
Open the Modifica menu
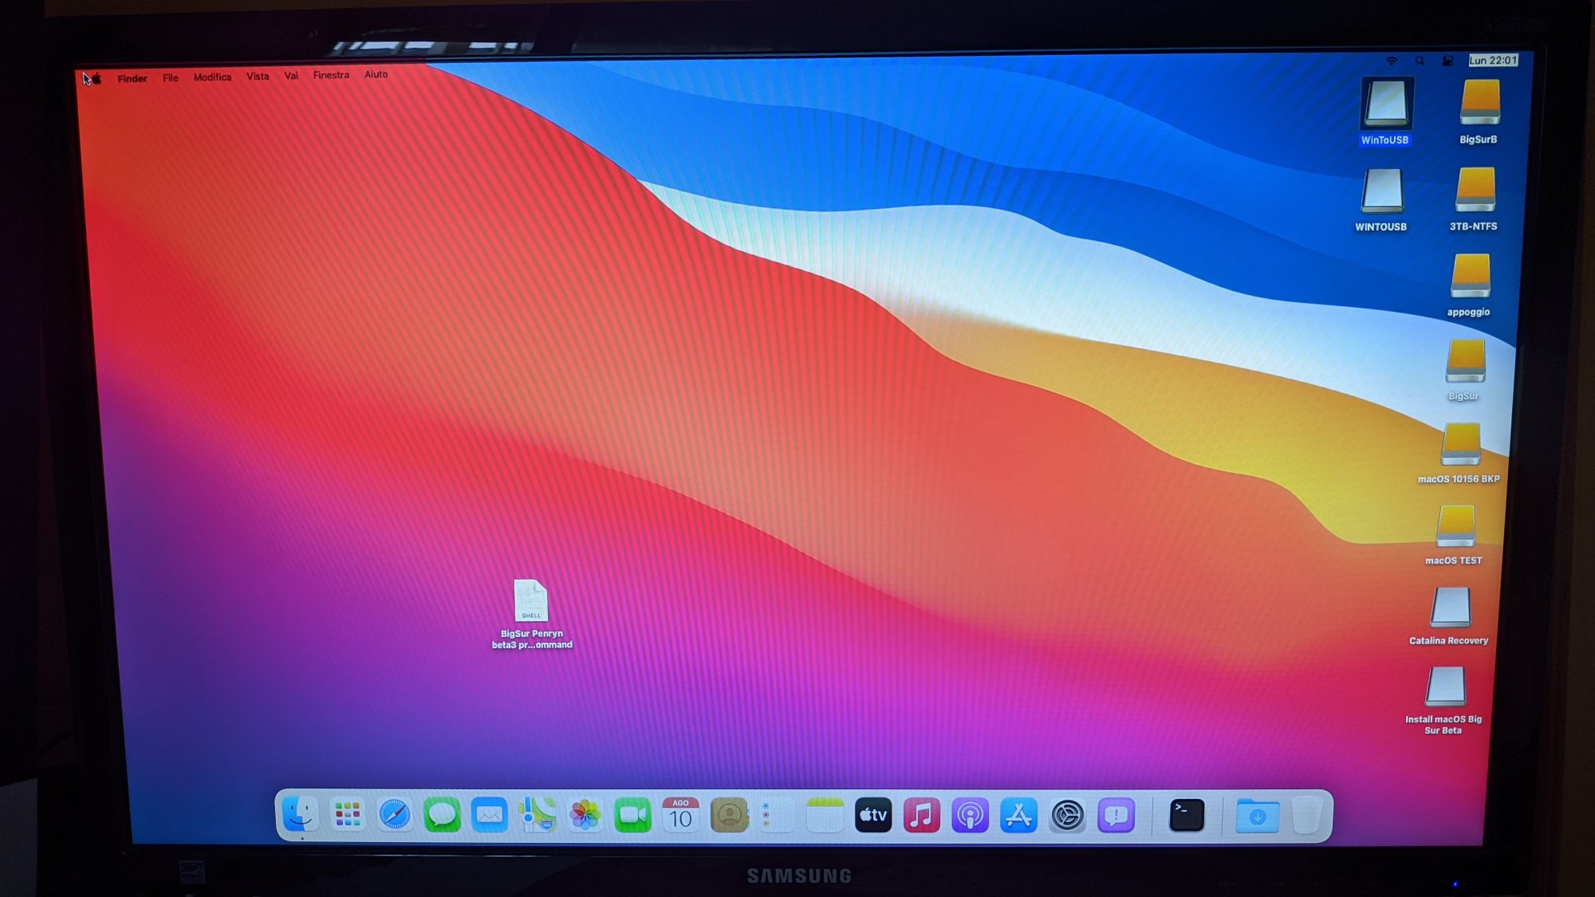pos(212,77)
